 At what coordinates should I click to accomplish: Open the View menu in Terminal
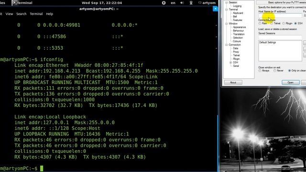pyautogui.click(x=9, y=14)
